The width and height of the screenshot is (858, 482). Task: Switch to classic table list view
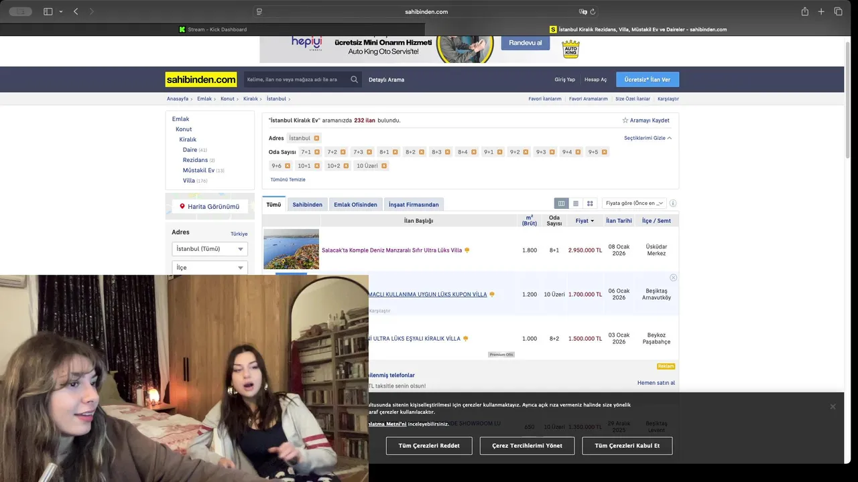coord(561,204)
